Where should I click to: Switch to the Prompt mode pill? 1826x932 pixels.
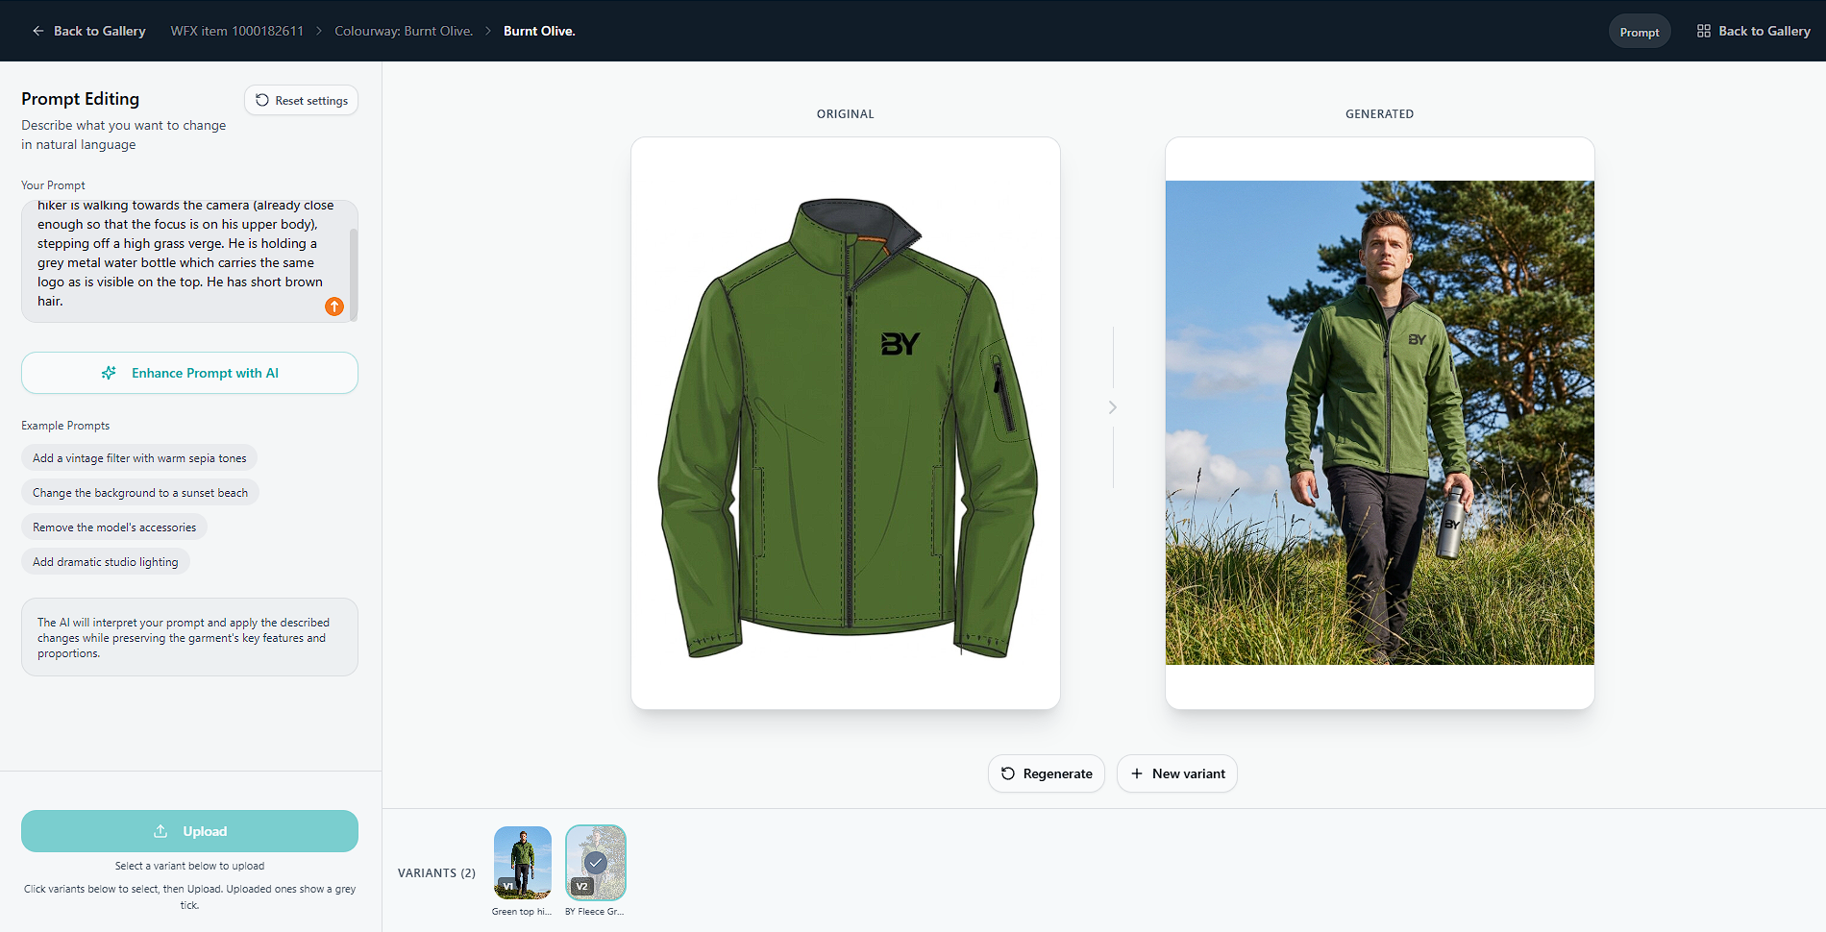(x=1640, y=32)
